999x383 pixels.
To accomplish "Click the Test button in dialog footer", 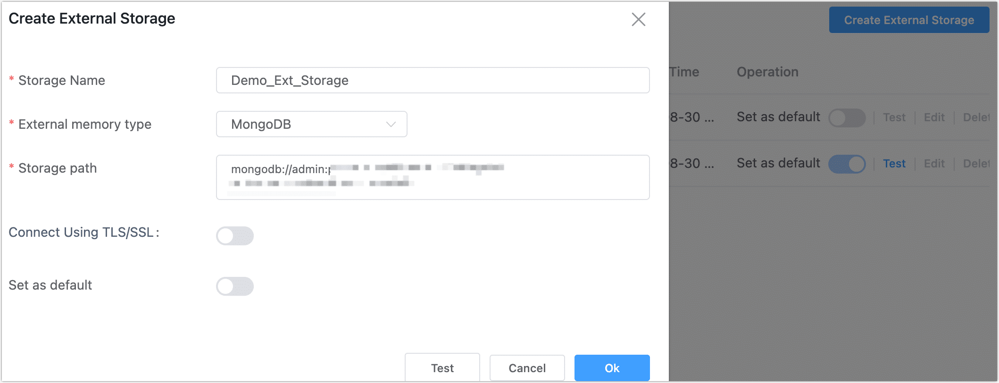I will point(442,368).
